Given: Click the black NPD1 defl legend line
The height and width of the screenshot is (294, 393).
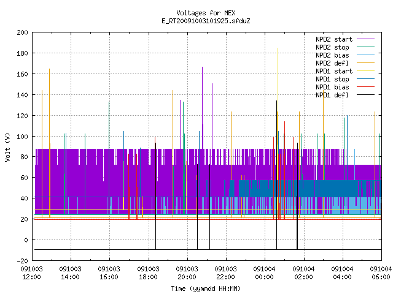Looking at the screenshot, I should point(366,95).
